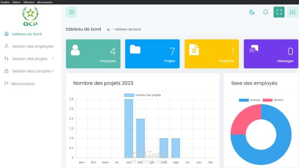Open Gestion des employés sidebar item
This screenshot has height=168, width=299.
(32, 46)
